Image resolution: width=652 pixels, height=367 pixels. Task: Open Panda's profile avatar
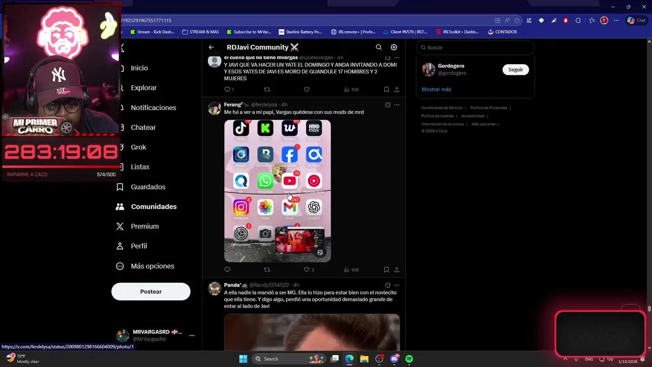click(214, 289)
